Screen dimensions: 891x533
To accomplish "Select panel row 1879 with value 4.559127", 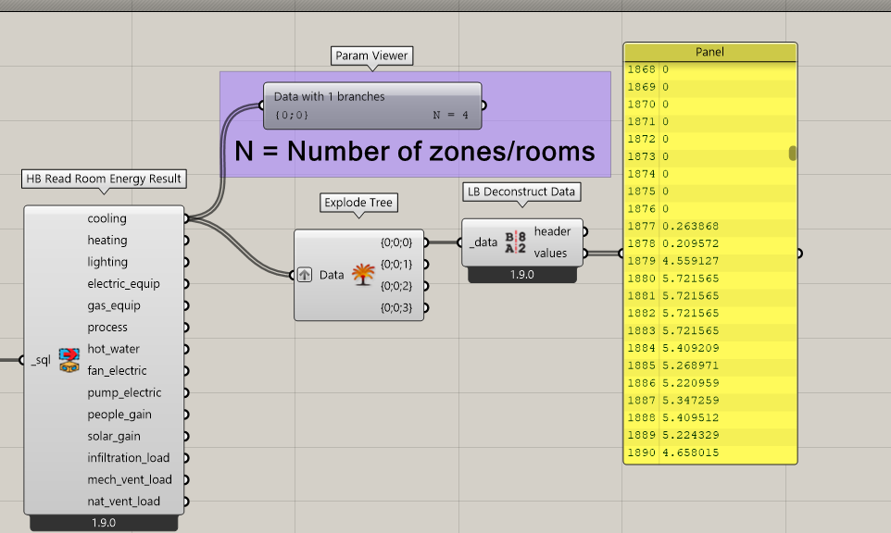I will (x=710, y=261).
